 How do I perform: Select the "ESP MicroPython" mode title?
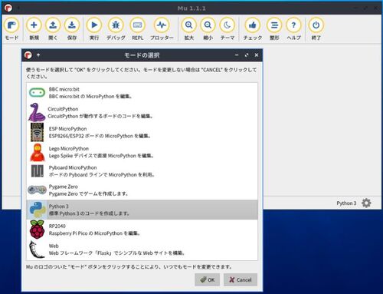click(67, 129)
